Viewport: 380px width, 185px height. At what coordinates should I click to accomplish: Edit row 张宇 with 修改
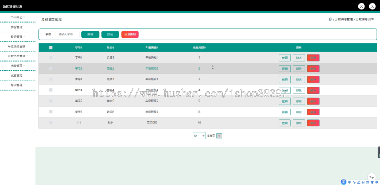[x=299, y=123]
